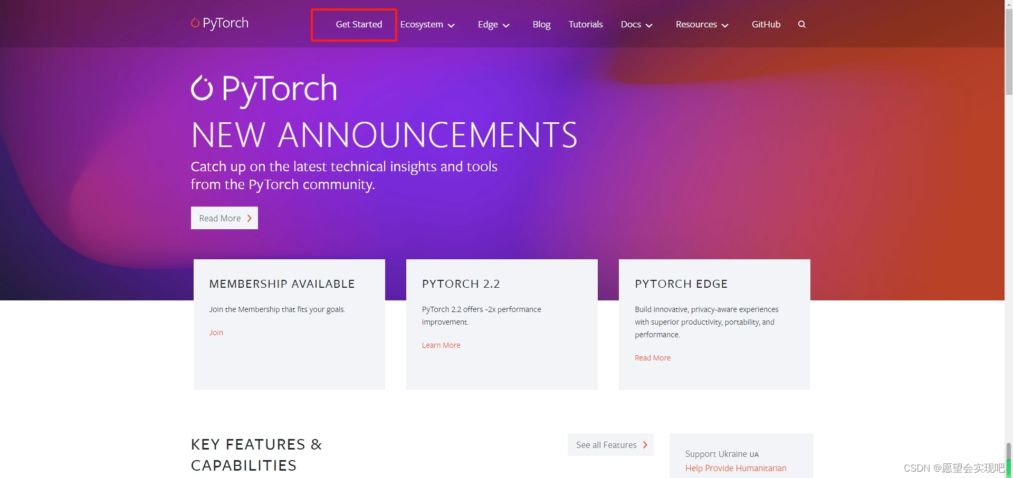
Task: Click the Help Provide Humanitarian link
Action: tap(735, 468)
